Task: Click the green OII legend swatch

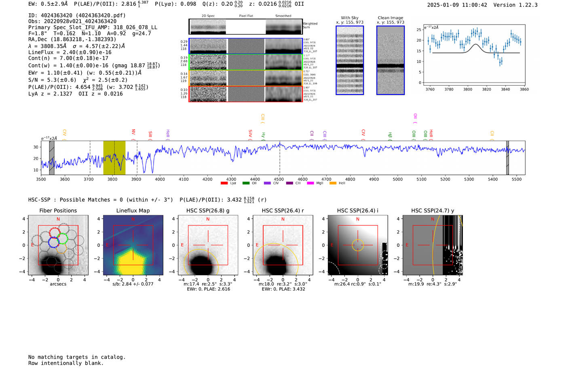Action: click(x=246, y=183)
